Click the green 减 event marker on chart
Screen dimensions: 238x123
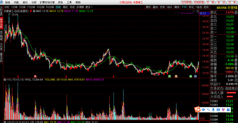coord(191,76)
